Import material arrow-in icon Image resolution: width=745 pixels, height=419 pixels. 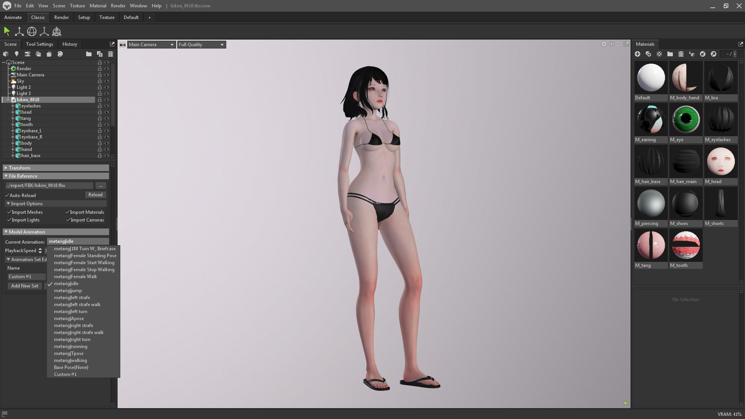click(703, 54)
